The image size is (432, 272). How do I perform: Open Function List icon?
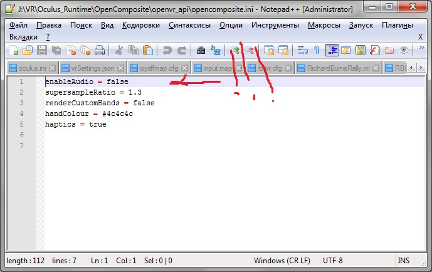click(x=375, y=50)
